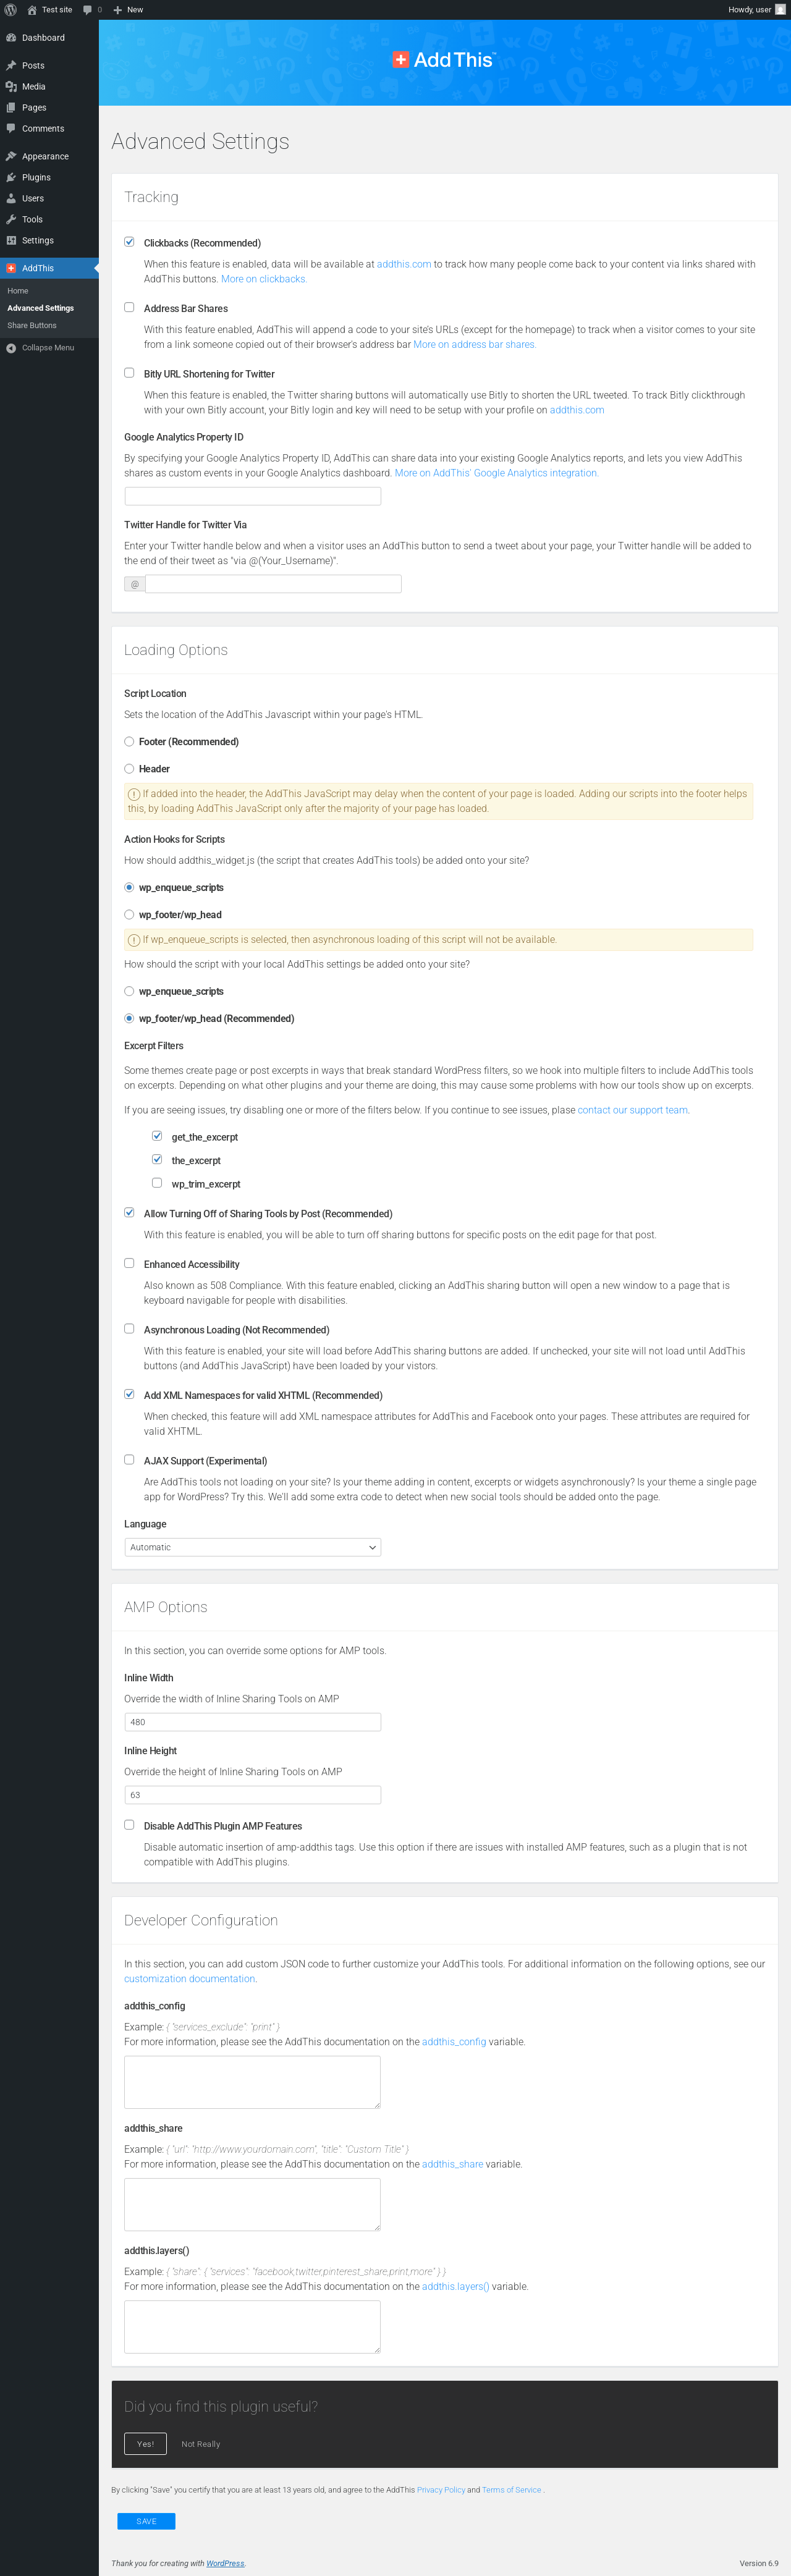This screenshot has width=791, height=2576.
Task: Select the Header script location radio button
Action: coord(129,769)
